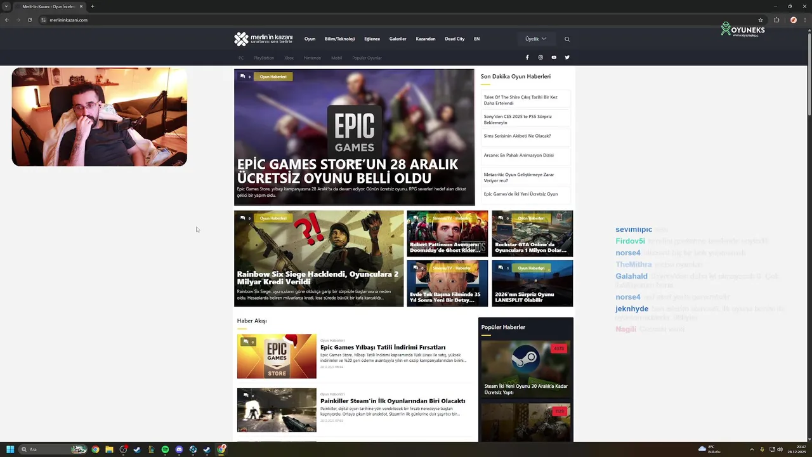Expand the tab search dropdown at top-left
This screenshot has width=812, height=457.
(x=7, y=6)
